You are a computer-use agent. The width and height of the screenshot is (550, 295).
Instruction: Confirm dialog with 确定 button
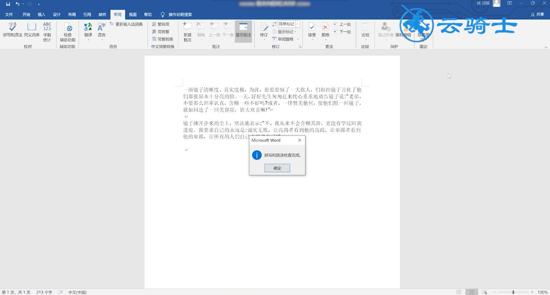pos(277,168)
